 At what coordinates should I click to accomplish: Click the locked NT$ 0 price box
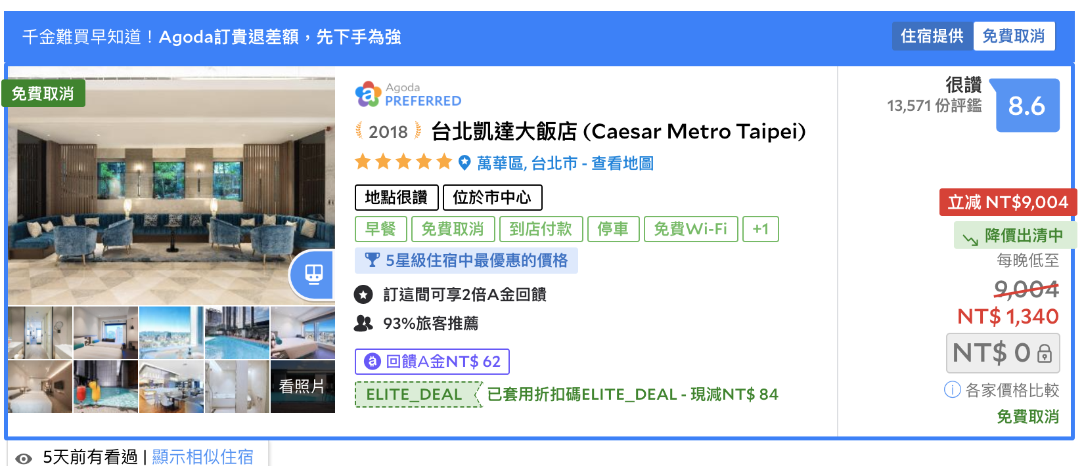[1003, 353]
